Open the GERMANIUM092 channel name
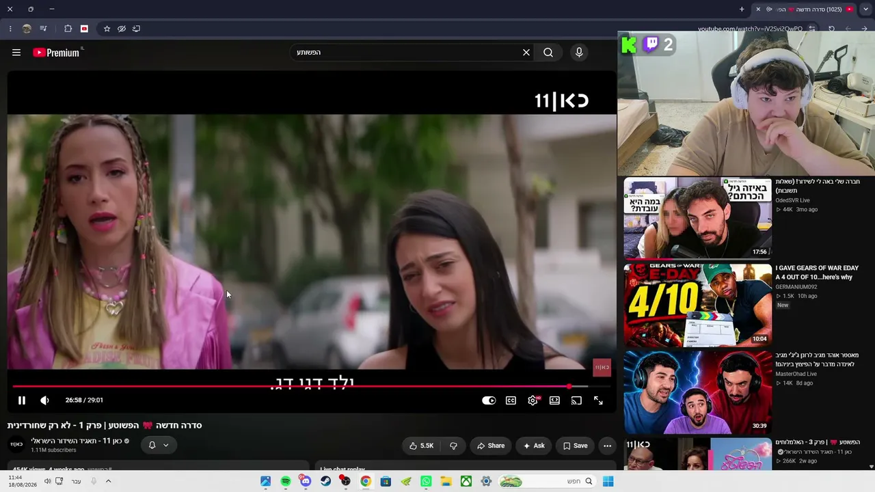This screenshot has height=492, width=875. 796,287
